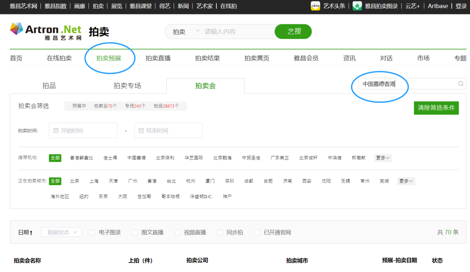Open 在线拍卖 menu item

(59, 58)
